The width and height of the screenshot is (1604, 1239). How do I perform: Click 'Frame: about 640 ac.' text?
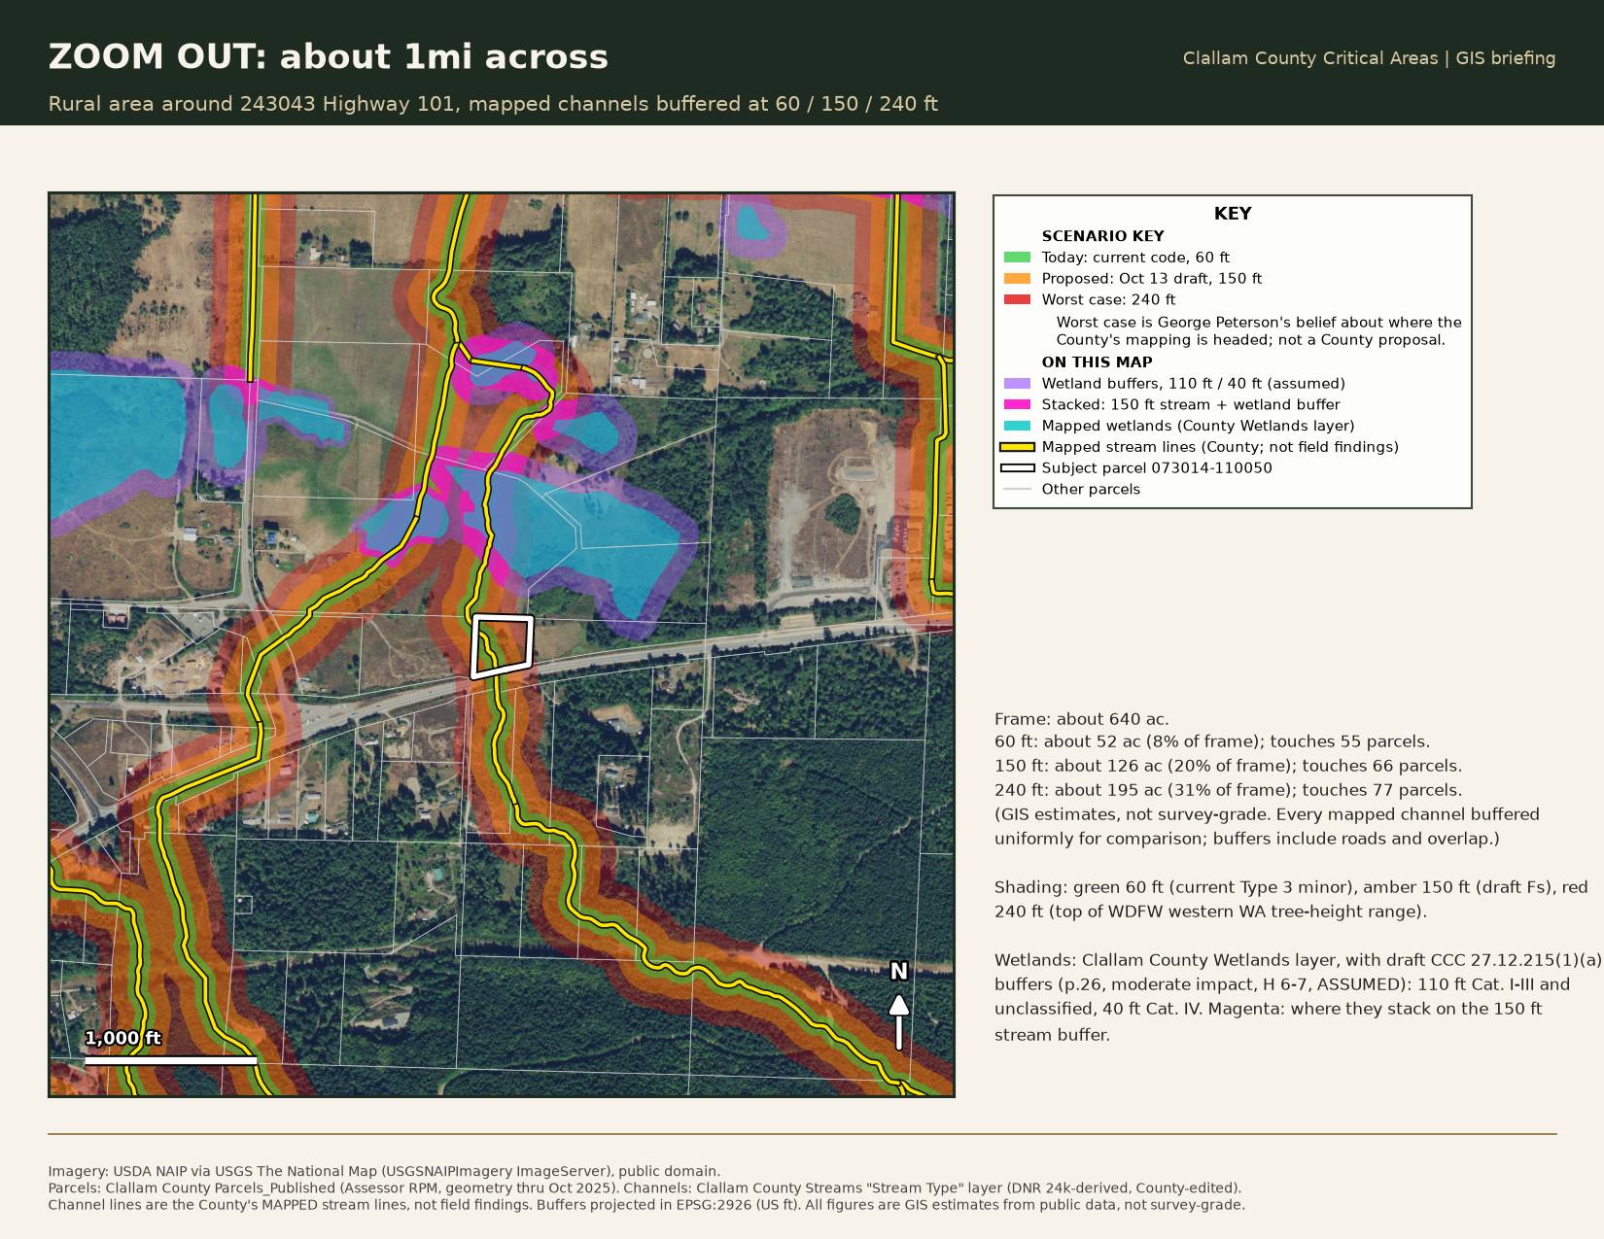[1082, 720]
